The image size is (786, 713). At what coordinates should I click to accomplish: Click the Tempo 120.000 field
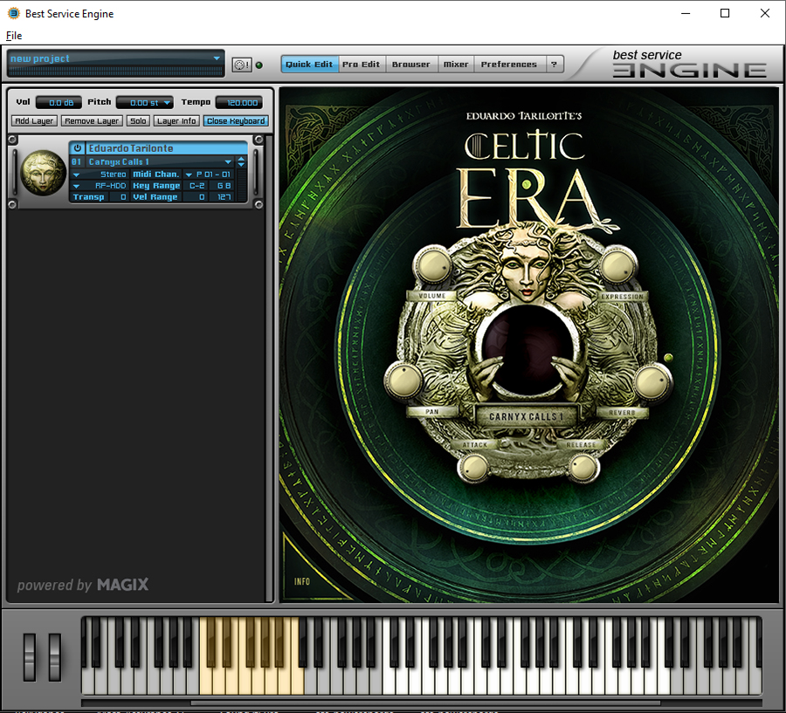[239, 103]
